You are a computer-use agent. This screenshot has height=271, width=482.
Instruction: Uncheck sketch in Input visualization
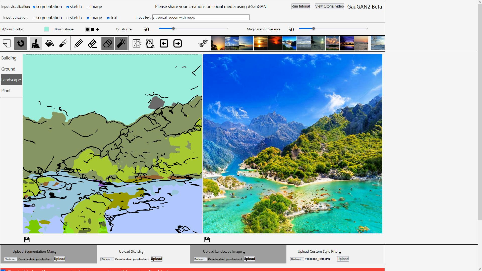tap(68, 7)
